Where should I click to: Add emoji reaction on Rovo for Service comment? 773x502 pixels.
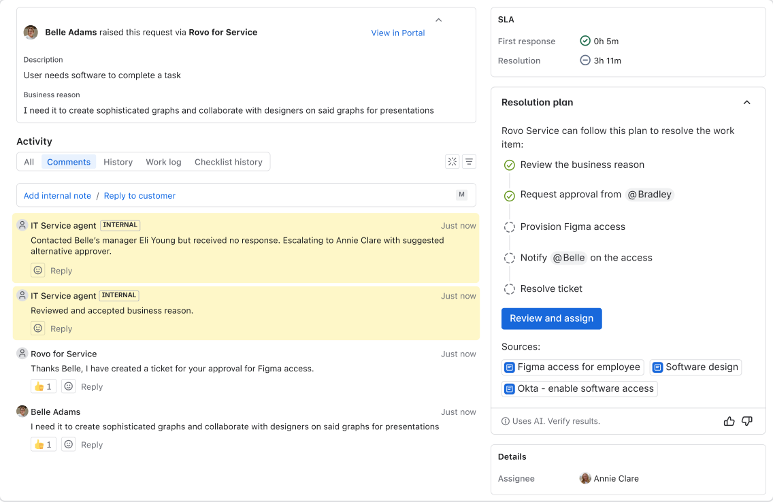point(69,386)
